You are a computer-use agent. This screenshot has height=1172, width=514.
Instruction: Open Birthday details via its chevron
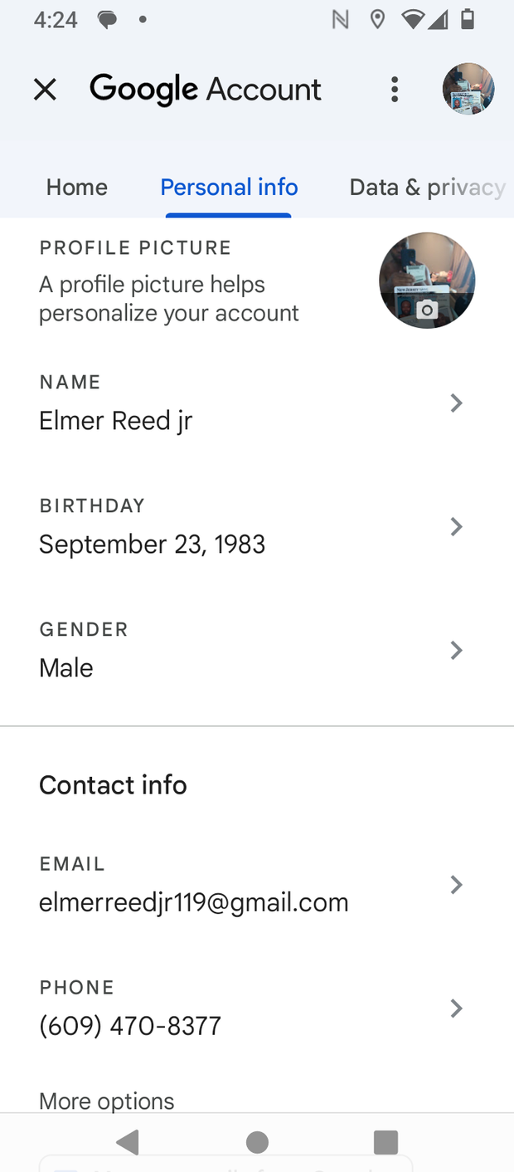[x=456, y=527]
